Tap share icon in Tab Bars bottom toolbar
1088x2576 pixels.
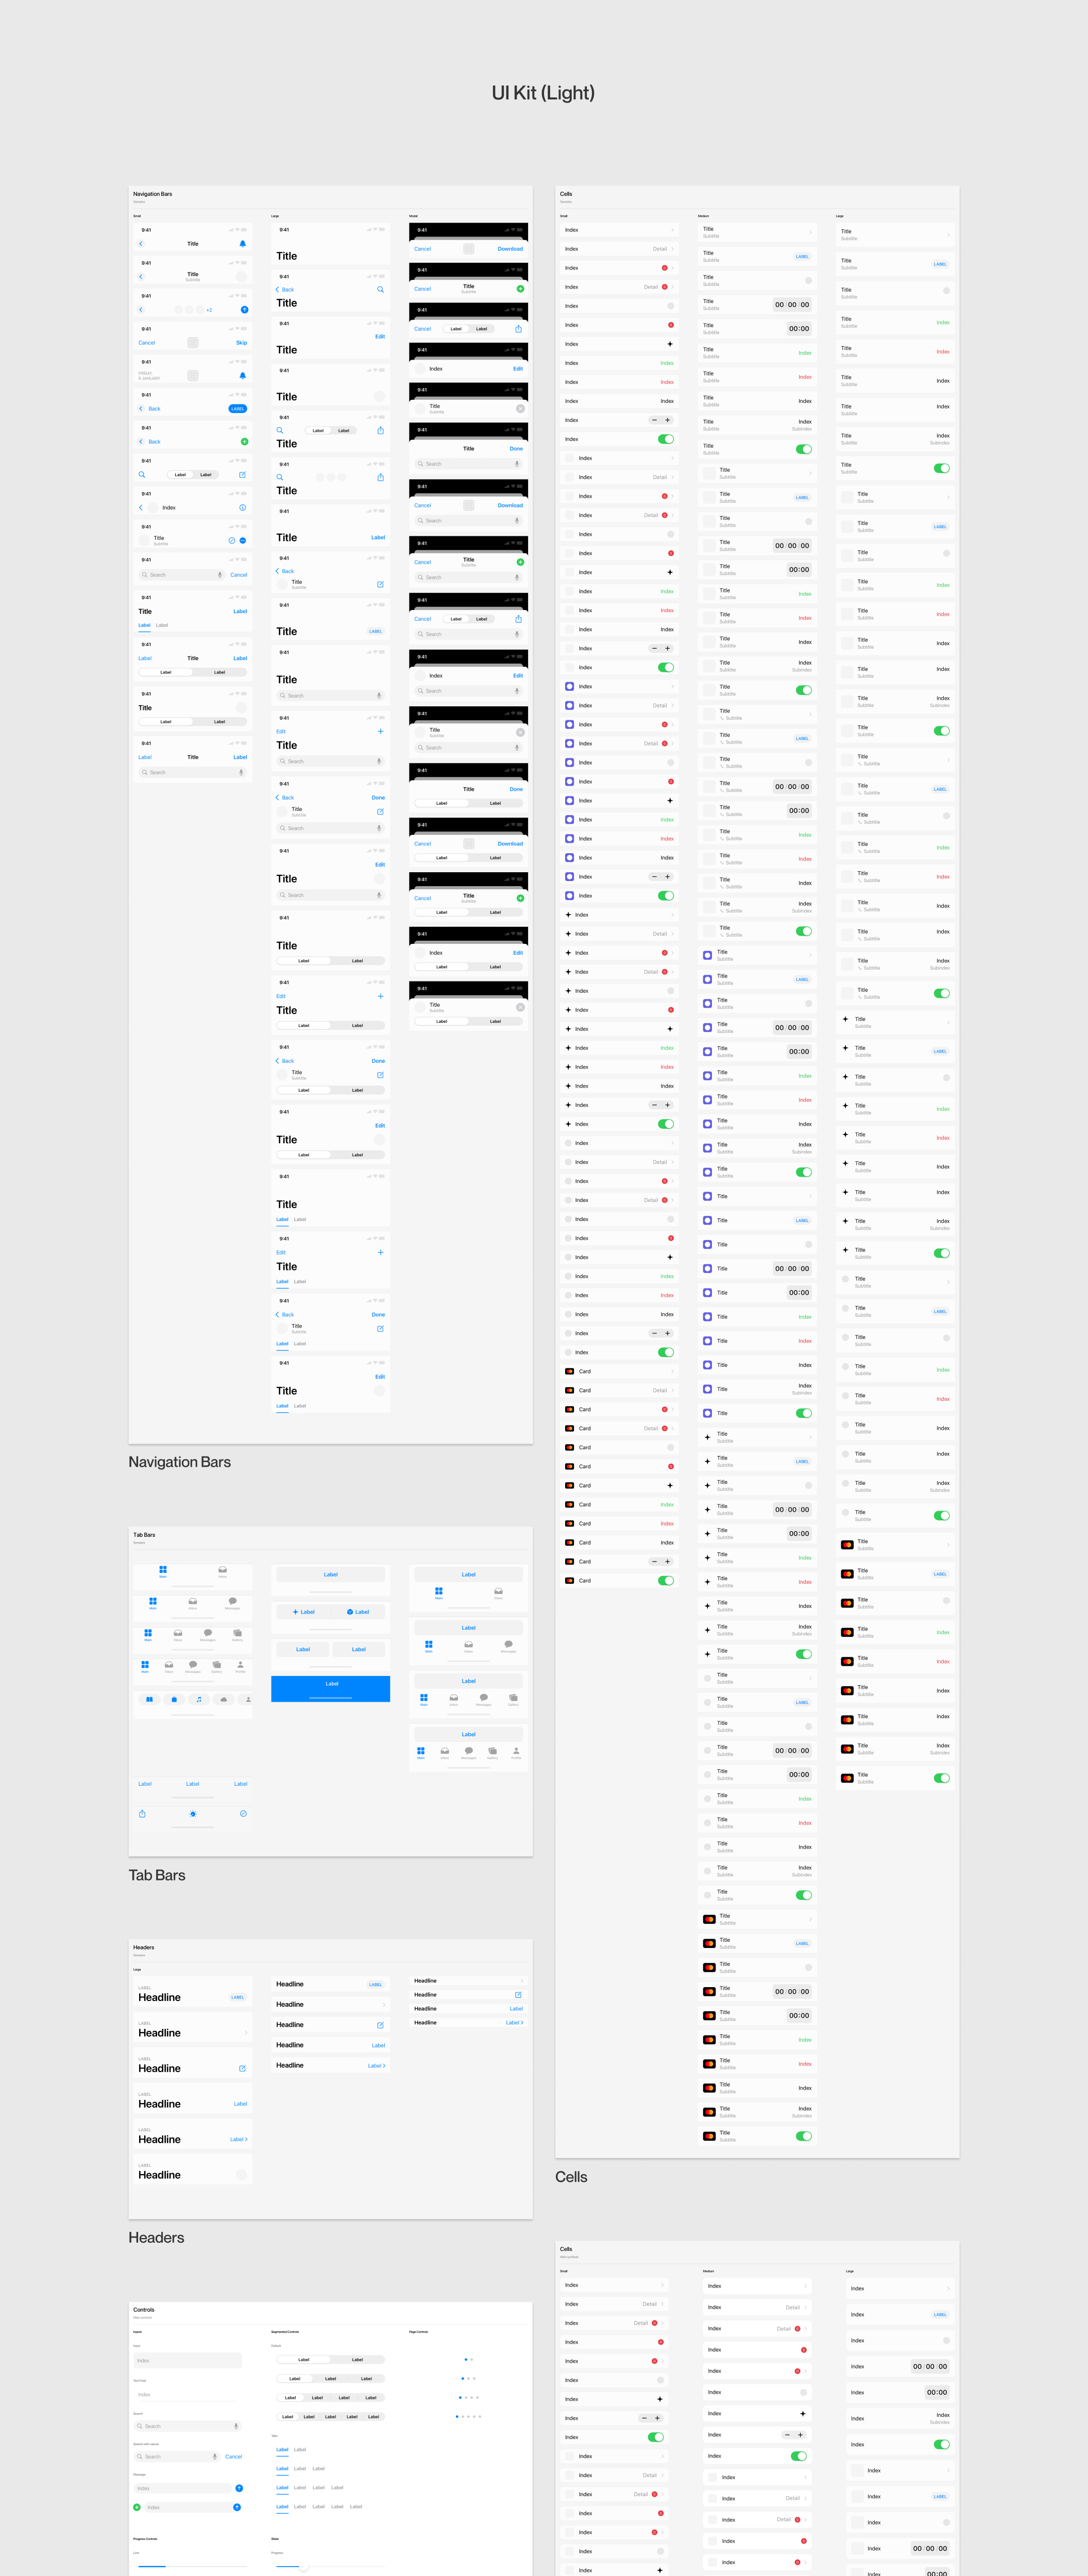[x=142, y=1814]
